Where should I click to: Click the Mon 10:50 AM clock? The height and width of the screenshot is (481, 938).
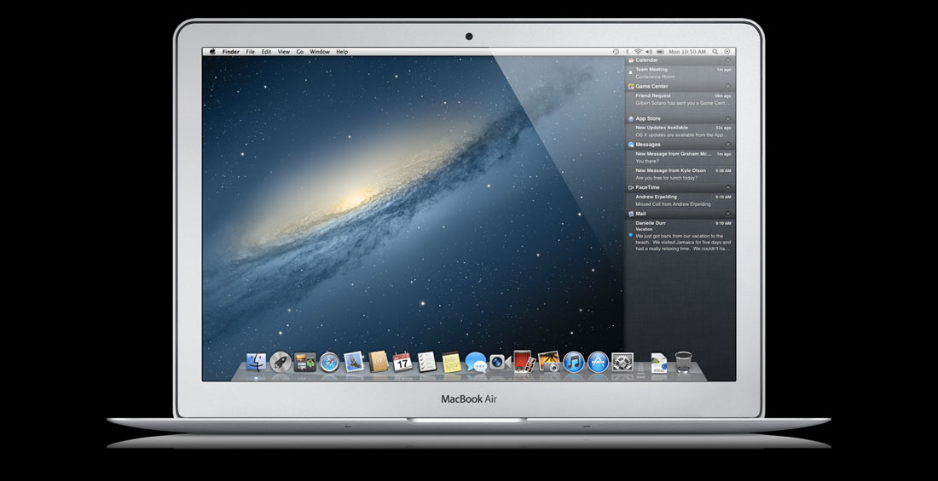[x=687, y=52]
